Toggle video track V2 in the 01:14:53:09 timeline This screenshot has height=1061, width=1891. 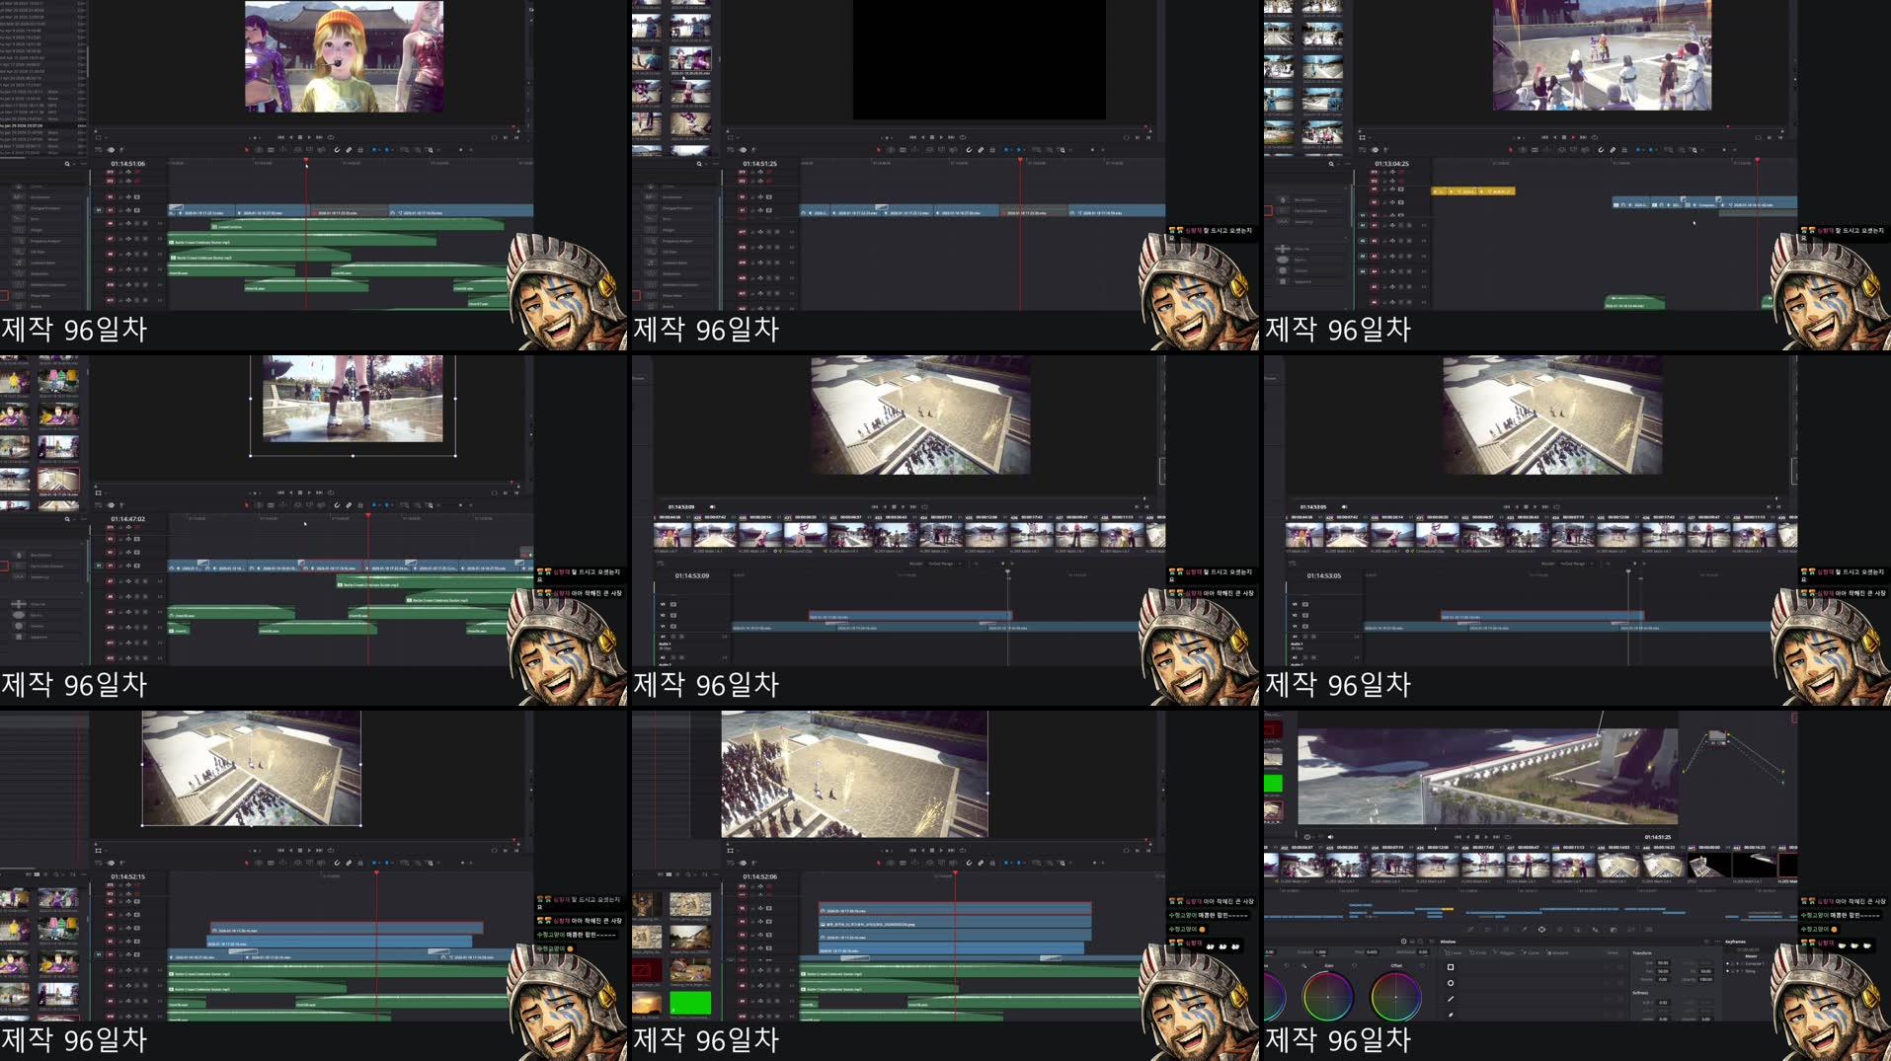pos(673,615)
